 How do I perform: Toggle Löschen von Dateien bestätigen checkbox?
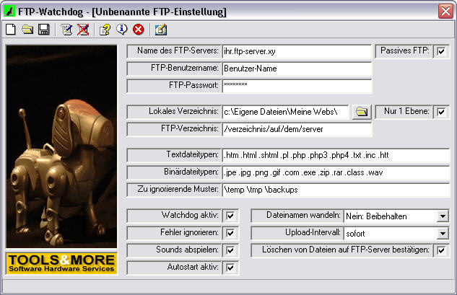coord(441,250)
